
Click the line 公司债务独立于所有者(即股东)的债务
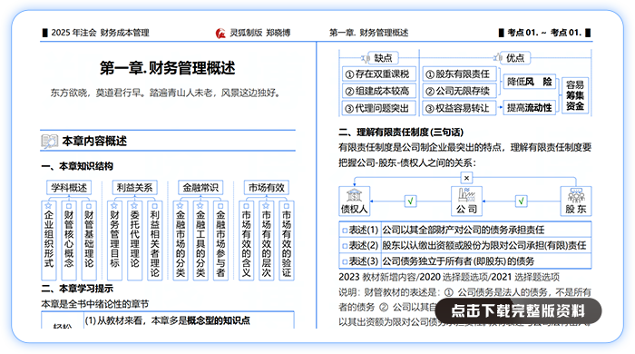click(458, 261)
